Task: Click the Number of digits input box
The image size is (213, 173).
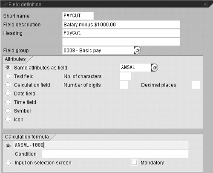Action: pos(124,85)
